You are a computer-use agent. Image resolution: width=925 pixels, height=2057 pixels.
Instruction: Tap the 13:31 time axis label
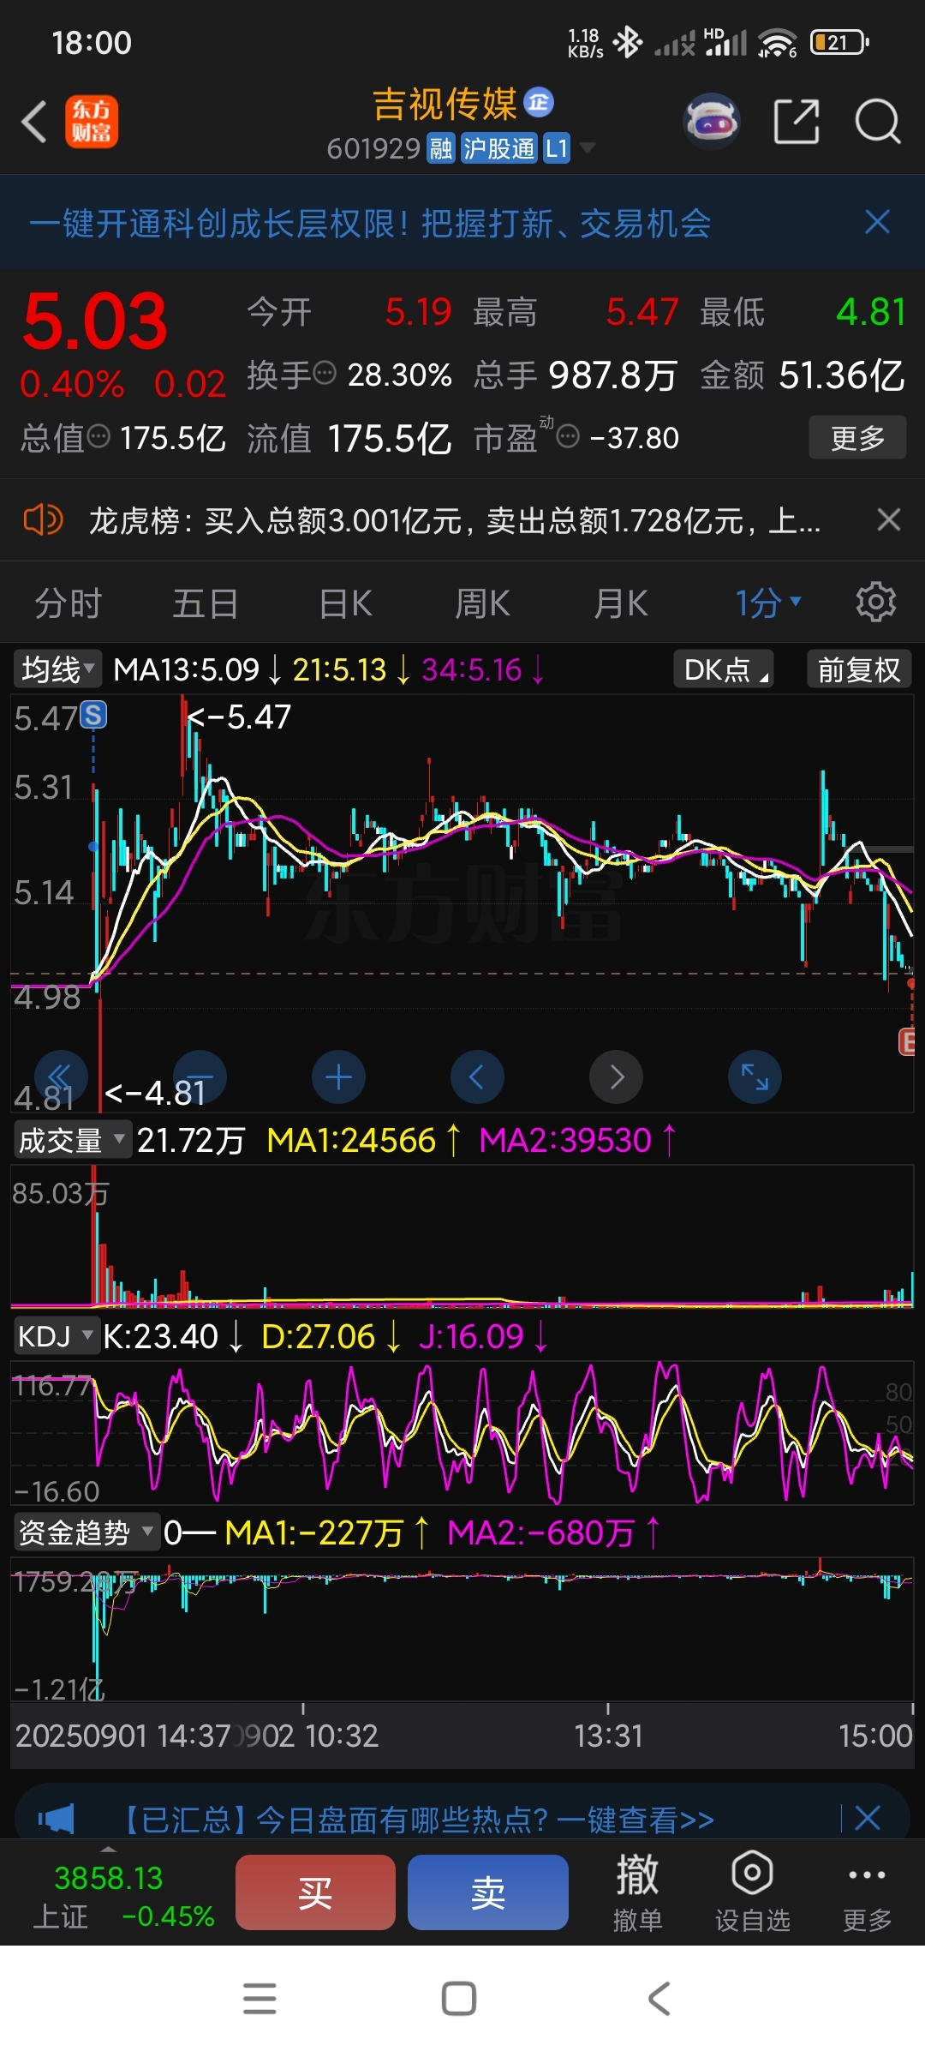[608, 1736]
